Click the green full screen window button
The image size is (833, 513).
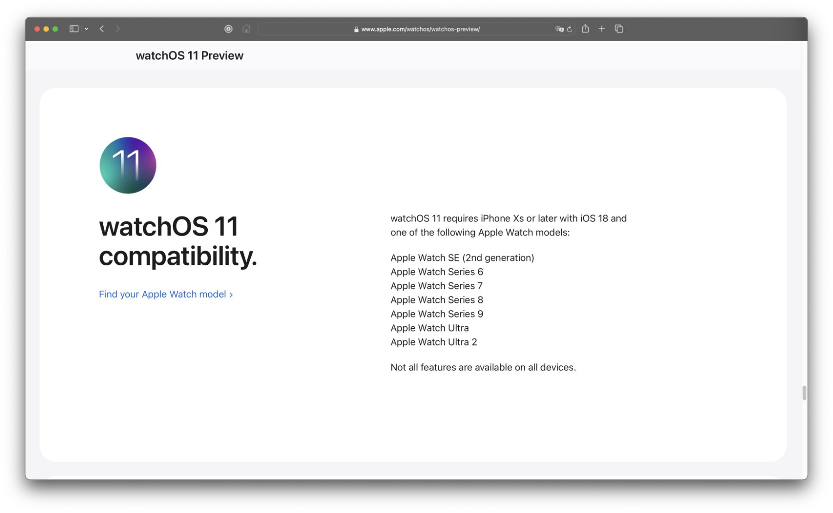[x=56, y=29]
